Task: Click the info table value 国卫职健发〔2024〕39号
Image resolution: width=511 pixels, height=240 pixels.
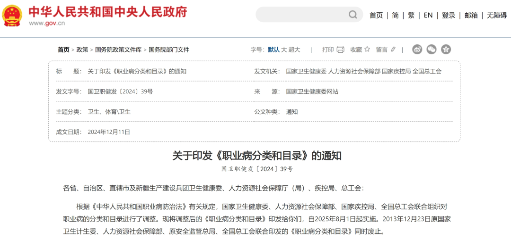Action: click(120, 91)
